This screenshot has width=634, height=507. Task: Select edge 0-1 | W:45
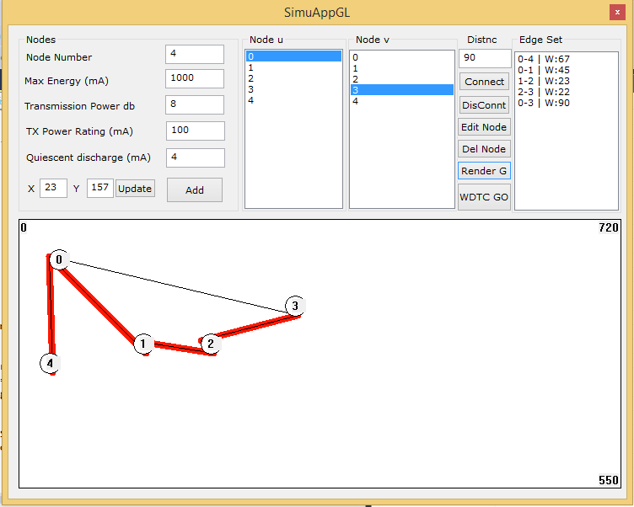point(544,70)
